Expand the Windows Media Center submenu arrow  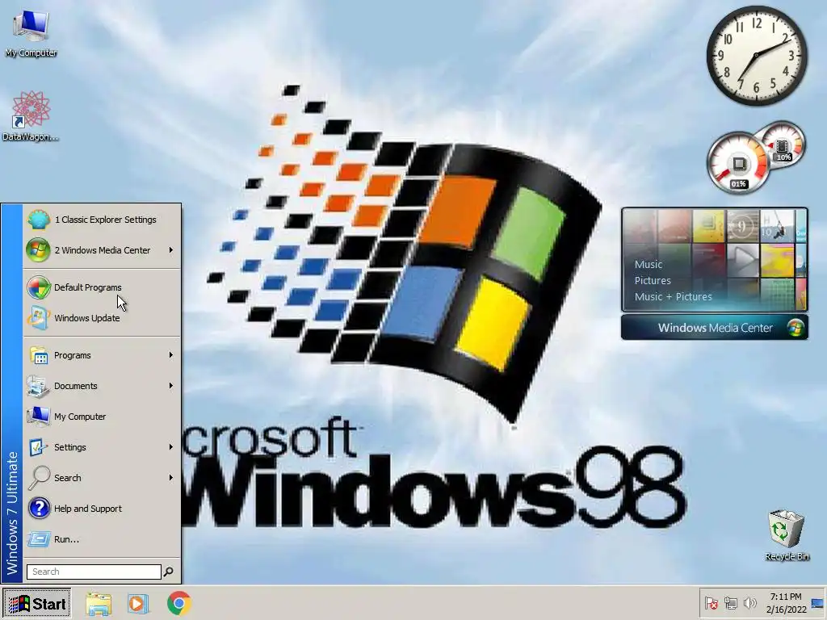coord(171,250)
